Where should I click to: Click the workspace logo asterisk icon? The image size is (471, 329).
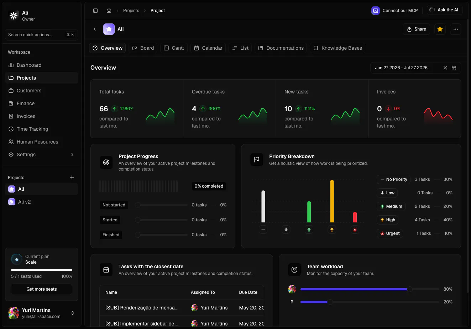coord(14,16)
